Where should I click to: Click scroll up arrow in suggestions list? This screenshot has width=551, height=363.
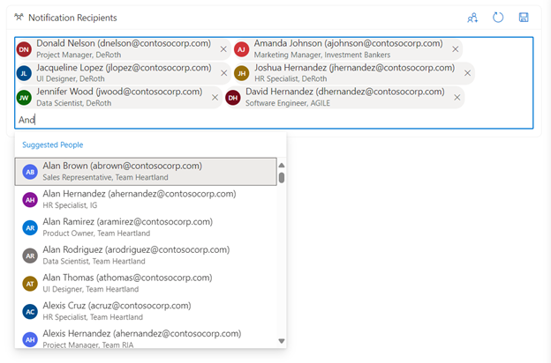click(x=282, y=165)
